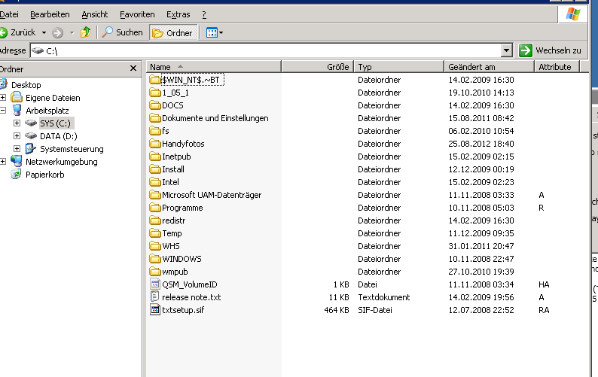Sort by the Geändert am column header

click(490, 67)
